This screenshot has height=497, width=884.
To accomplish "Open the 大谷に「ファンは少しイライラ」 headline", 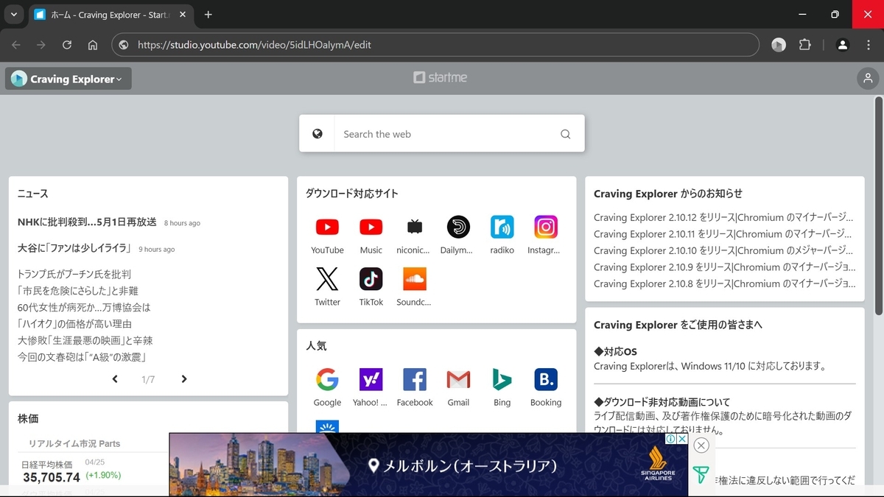I will pyautogui.click(x=74, y=248).
